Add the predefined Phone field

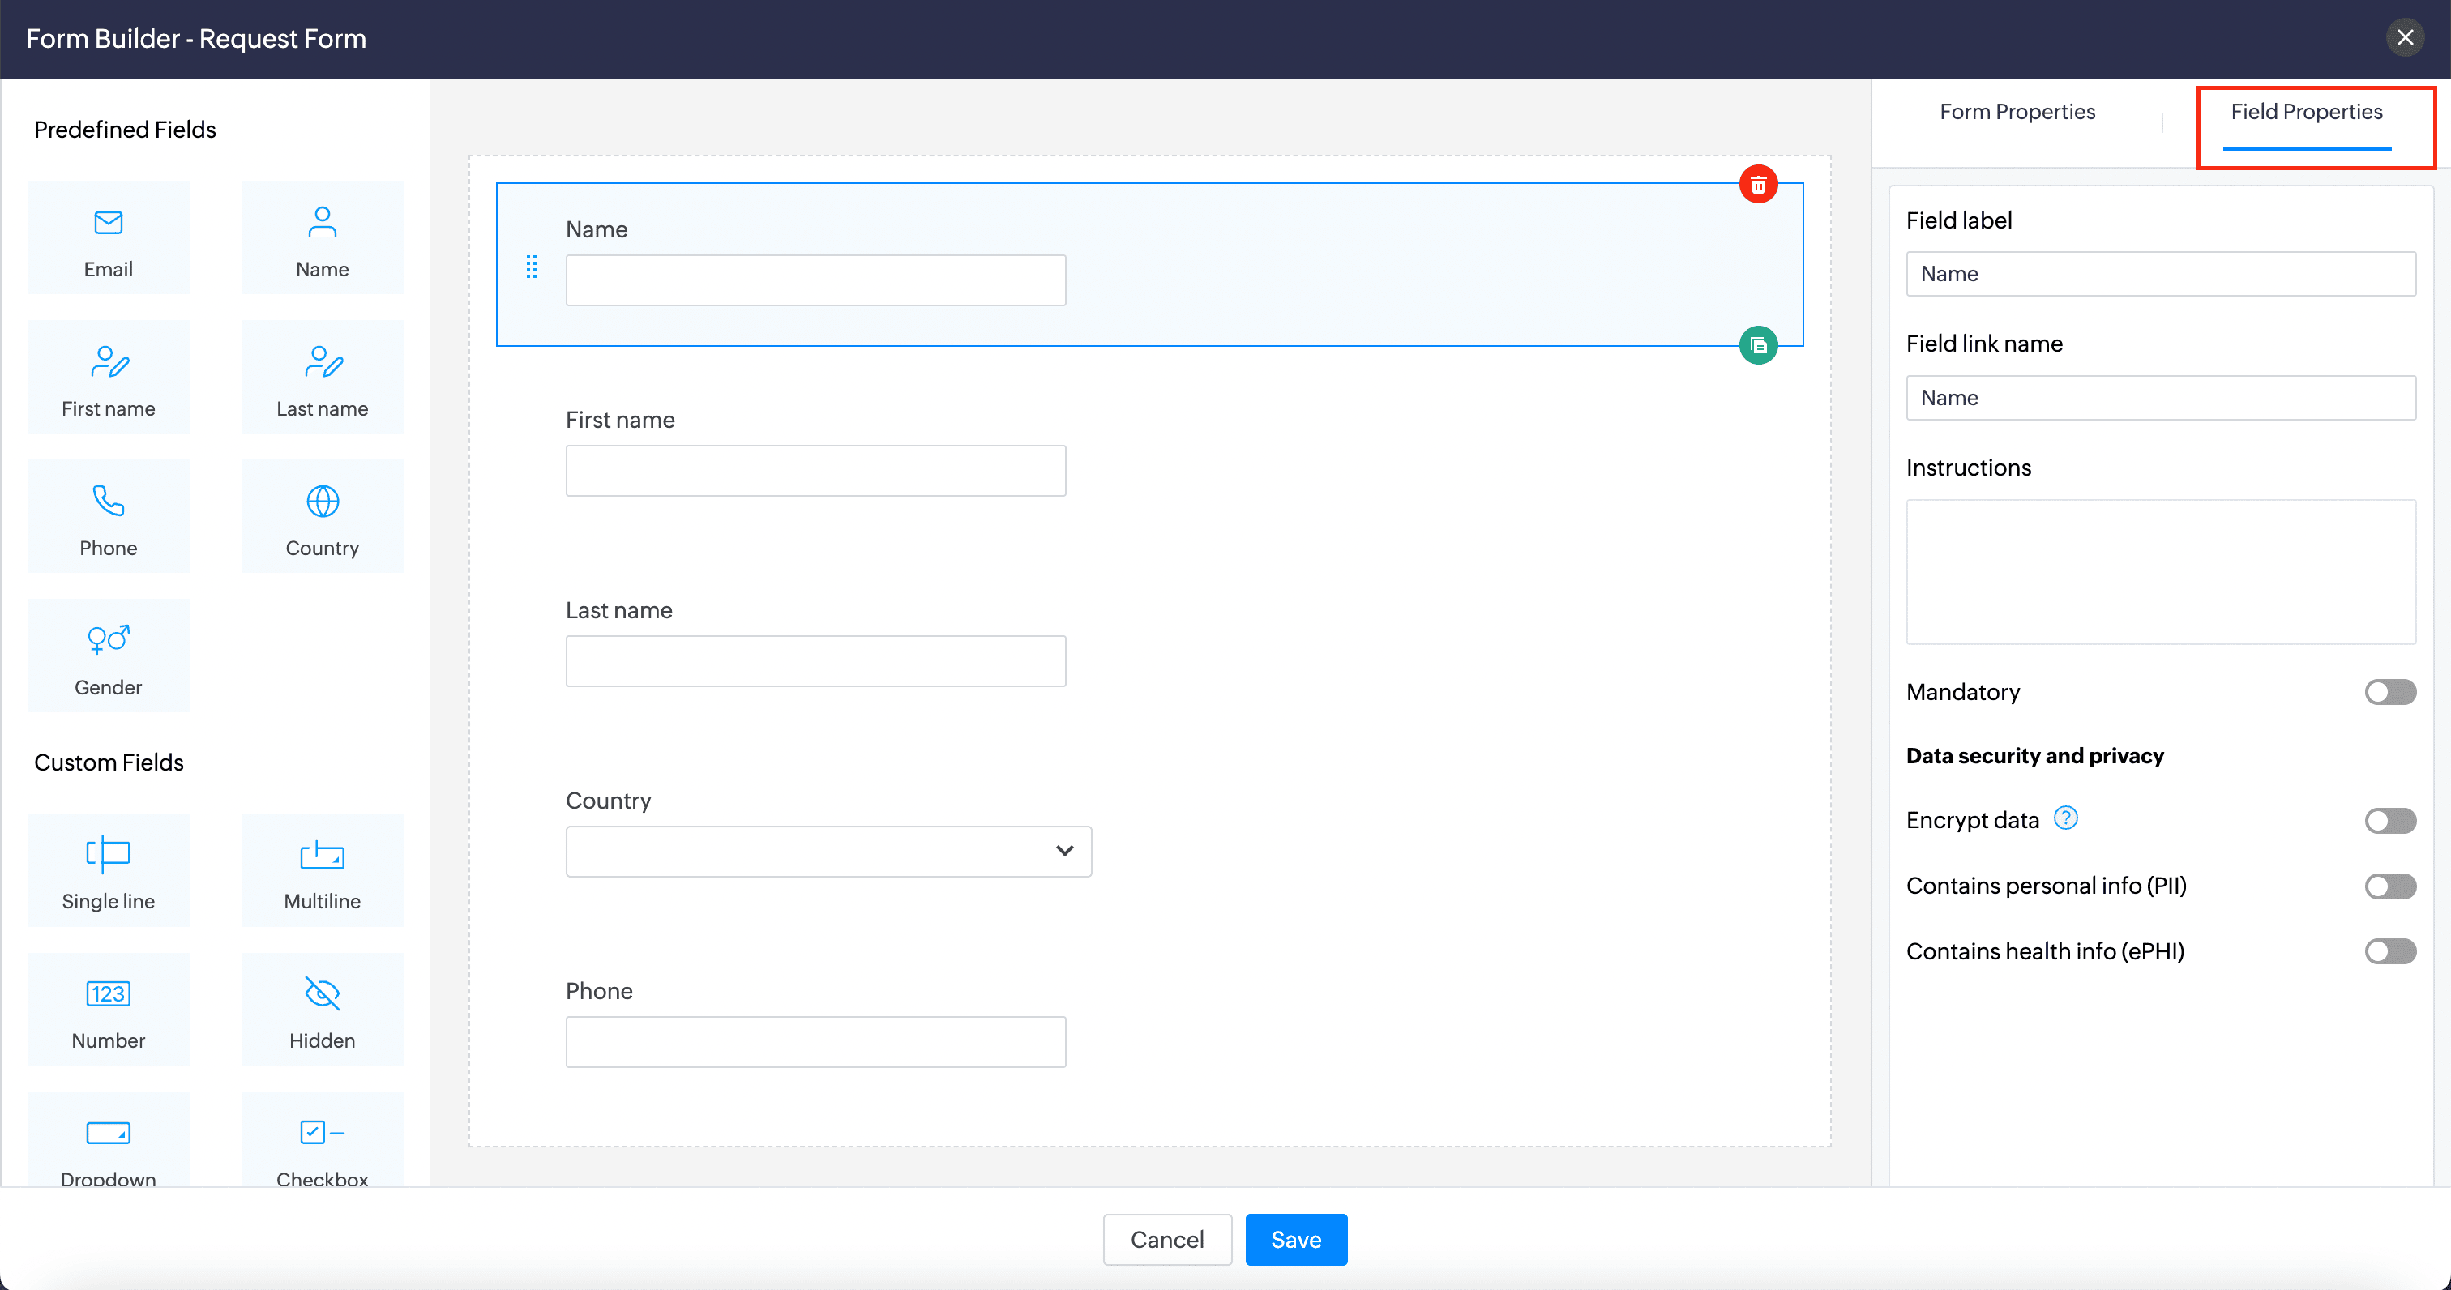[109, 518]
